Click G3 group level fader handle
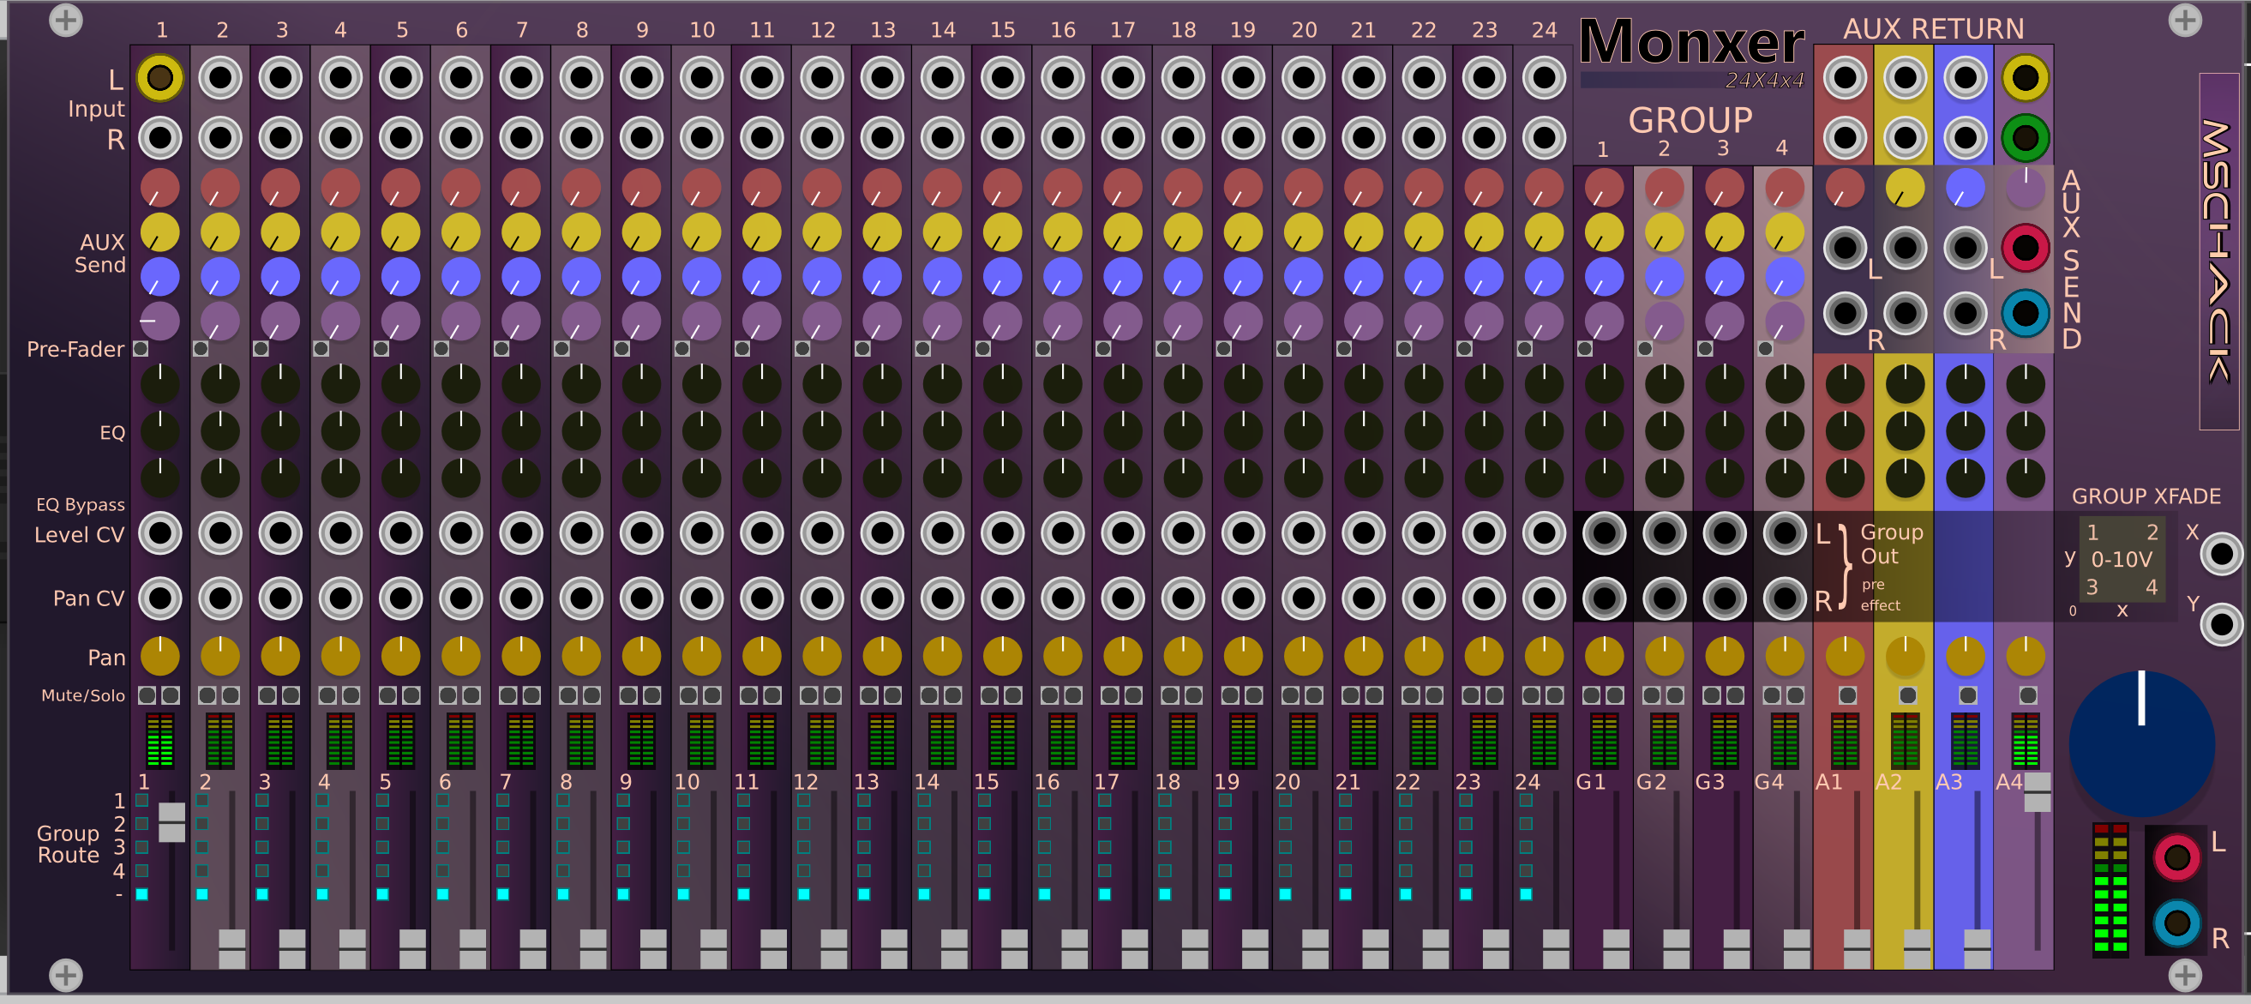This screenshot has height=1004, width=2251. coord(1737,949)
